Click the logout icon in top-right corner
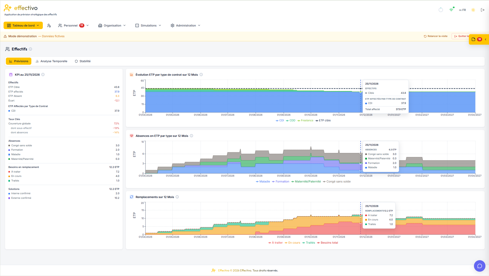This screenshot has height=276, width=489. point(482,10)
